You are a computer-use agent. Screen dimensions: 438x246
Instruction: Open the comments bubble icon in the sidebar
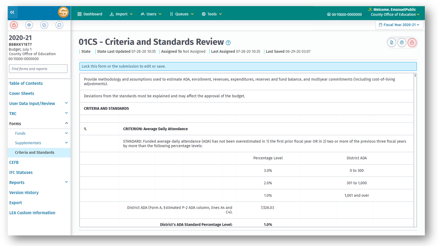pyautogui.click(x=59, y=25)
